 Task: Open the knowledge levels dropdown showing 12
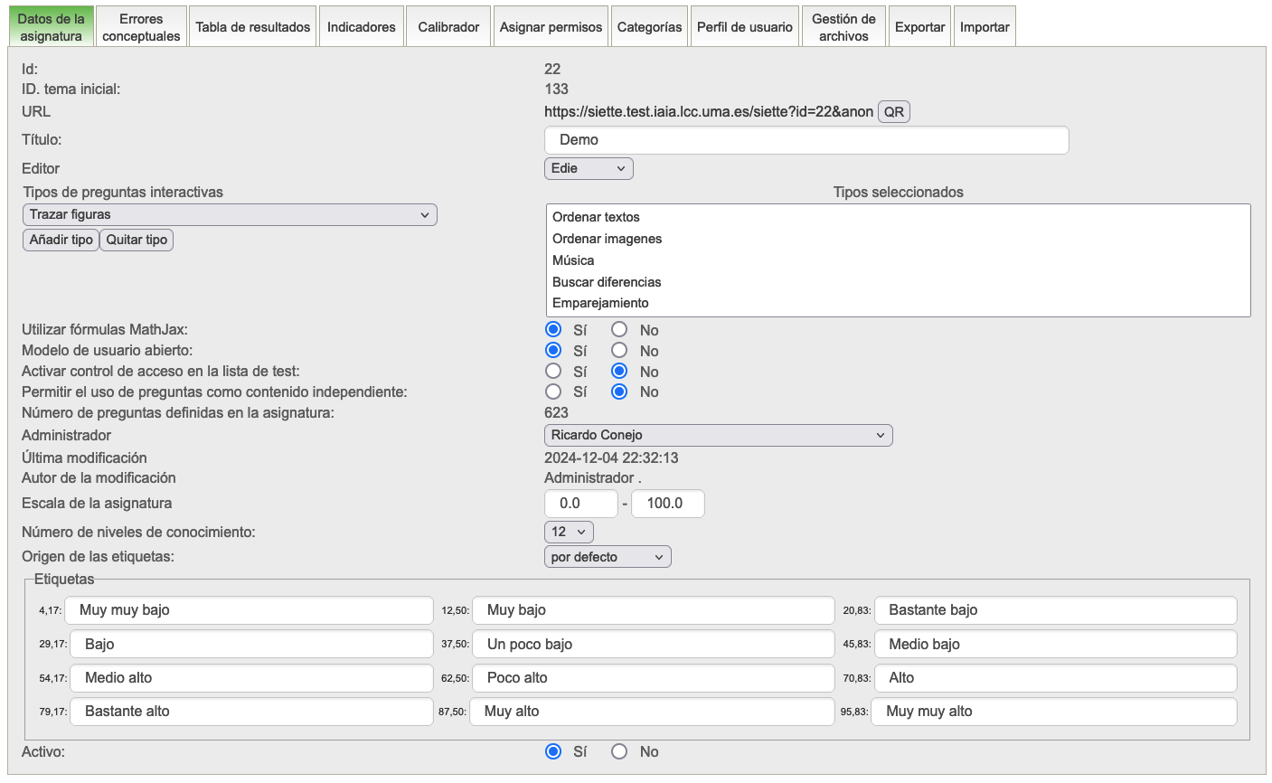(569, 532)
